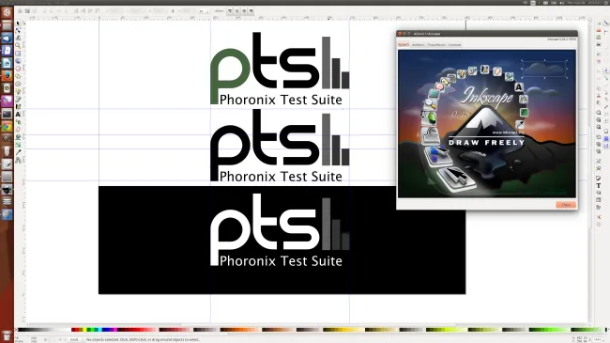The height and width of the screenshot is (343, 610).
Task: Open the Authors tab in About dialog
Action: (x=419, y=45)
